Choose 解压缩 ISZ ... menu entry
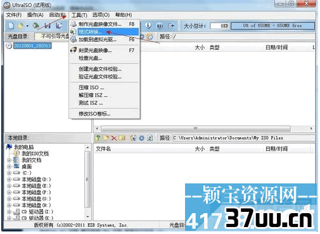The width and height of the screenshot is (320, 234). 104,95
